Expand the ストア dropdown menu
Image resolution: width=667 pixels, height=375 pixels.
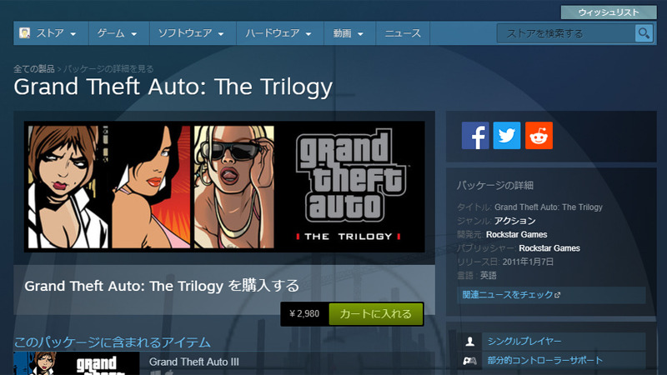51,33
